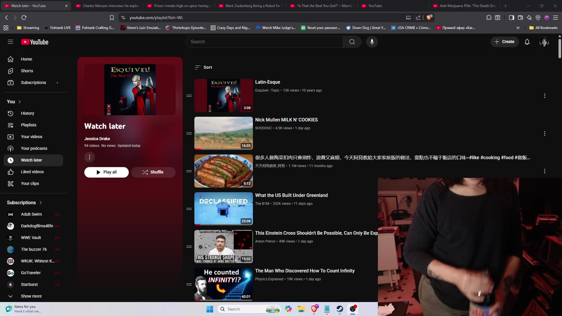Image resolution: width=562 pixels, height=316 pixels.
Task: Click the Create button
Action: [x=504, y=42]
